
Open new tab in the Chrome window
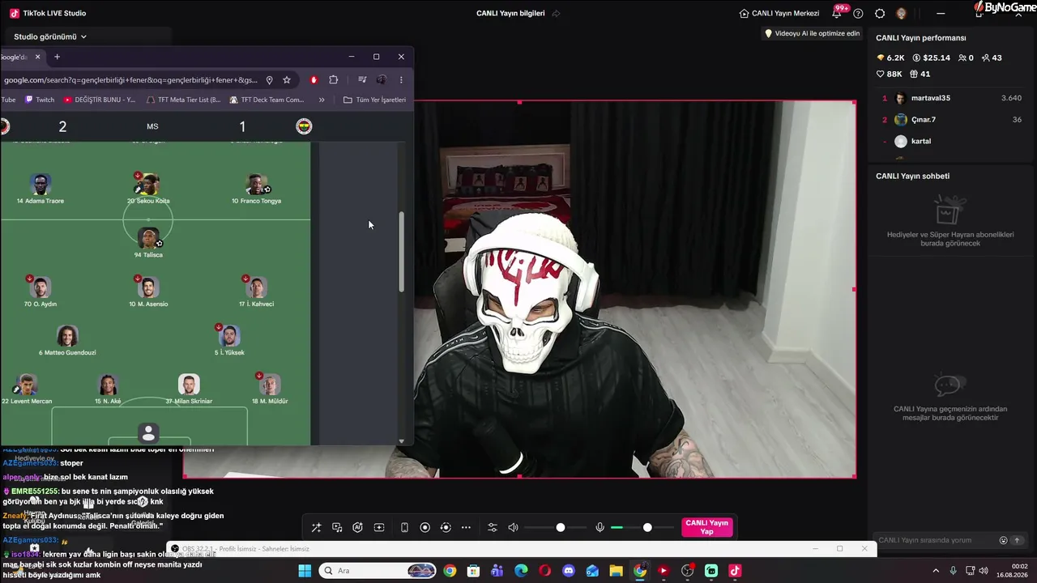click(x=57, y=57)
